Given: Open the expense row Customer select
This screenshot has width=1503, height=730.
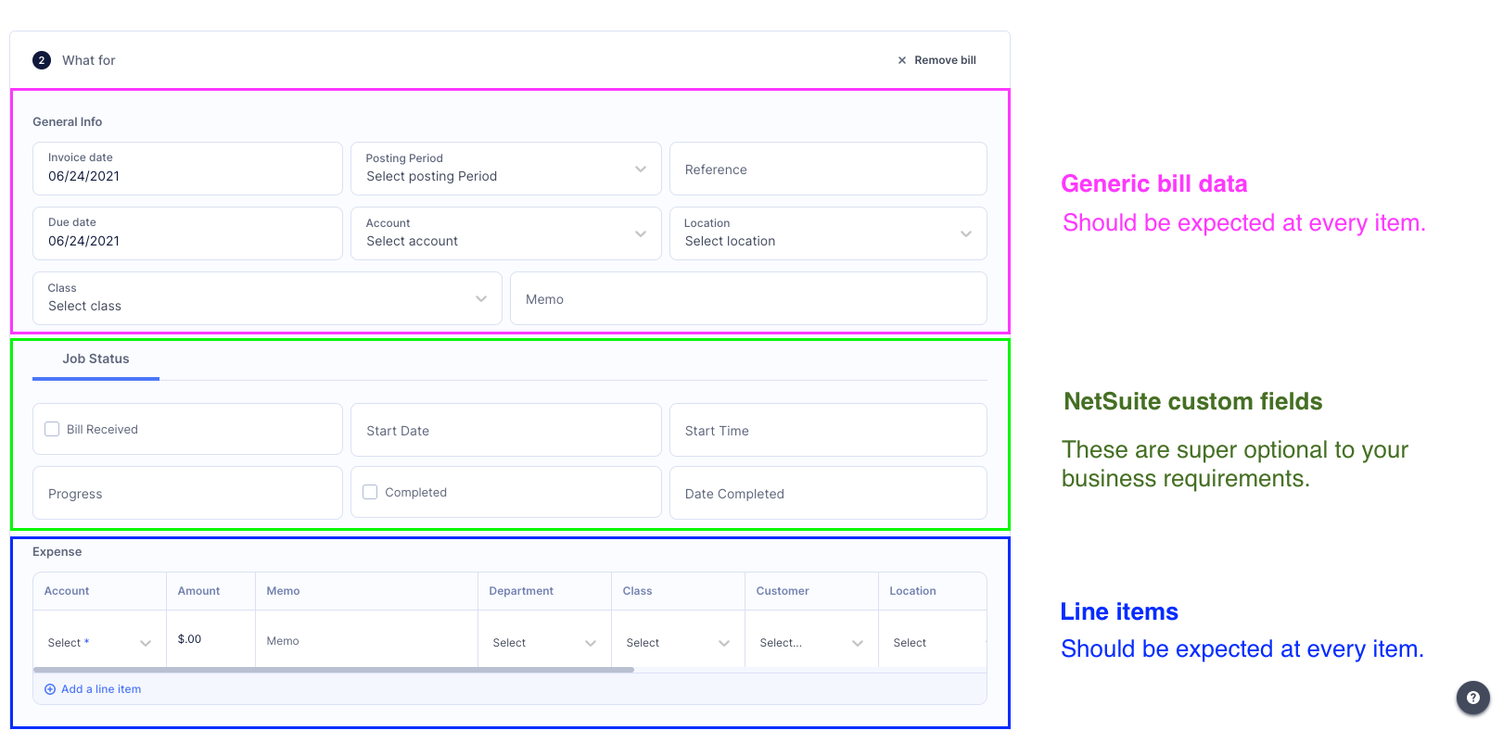Looking at the screenshot, I should [811, 643].
